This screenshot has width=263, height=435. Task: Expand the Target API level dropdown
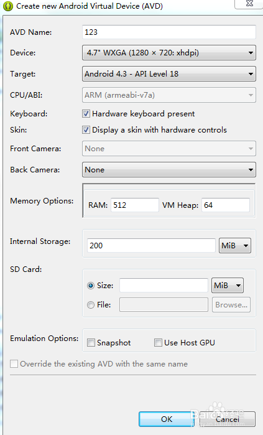168,74
